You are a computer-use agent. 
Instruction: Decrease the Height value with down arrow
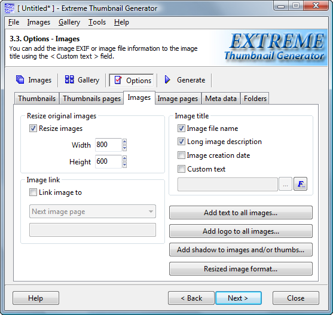[125, 165]
